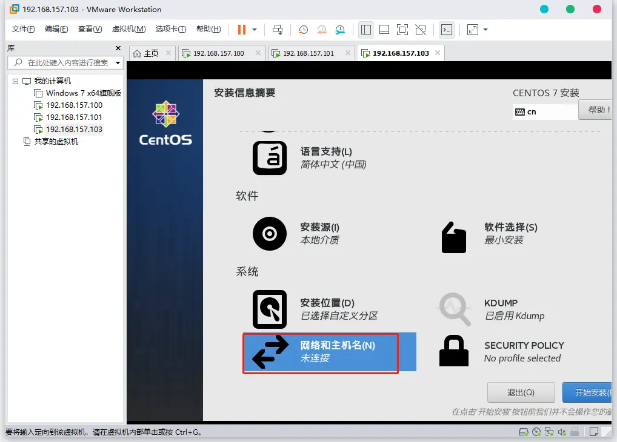This screenshot has height=442, width=617.
Task: Click the send Ctrl+Alt+Del toolbar icon
Action: pyautogui.click(x=278, y=30)
